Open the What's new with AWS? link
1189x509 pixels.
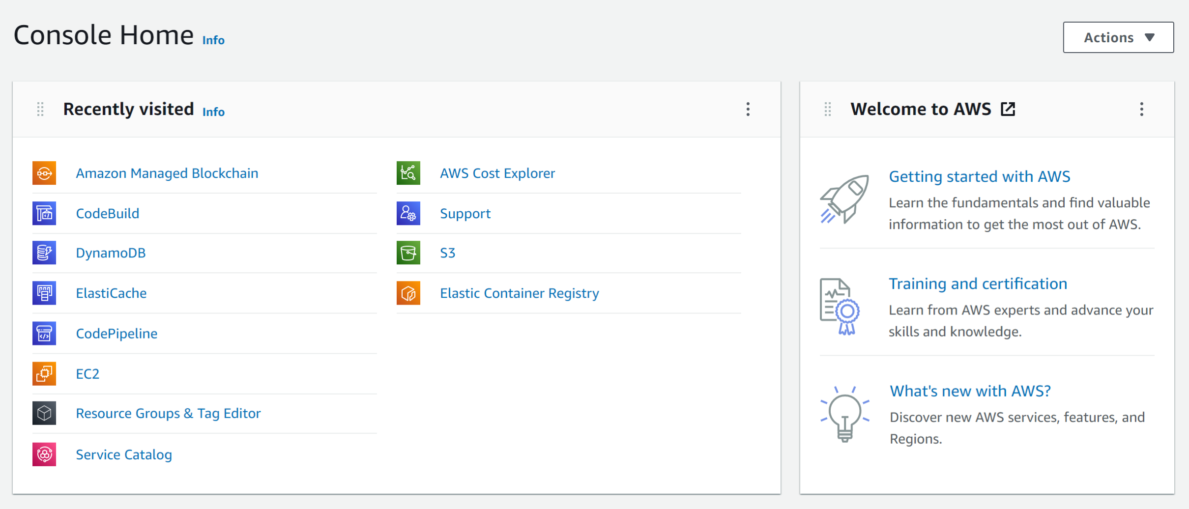[x=970, y=391]
